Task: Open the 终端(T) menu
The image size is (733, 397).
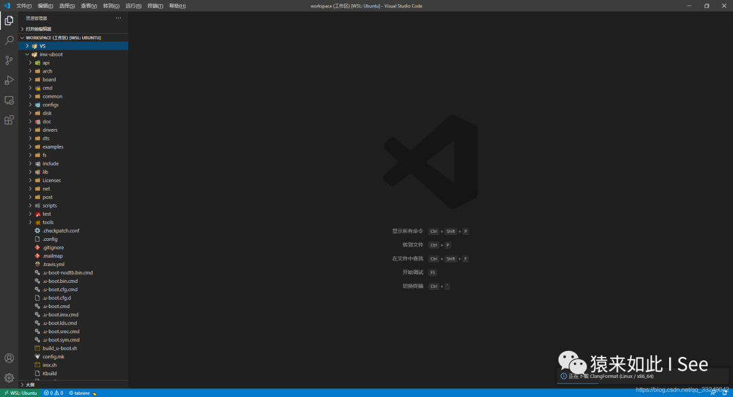Action: 155,6
